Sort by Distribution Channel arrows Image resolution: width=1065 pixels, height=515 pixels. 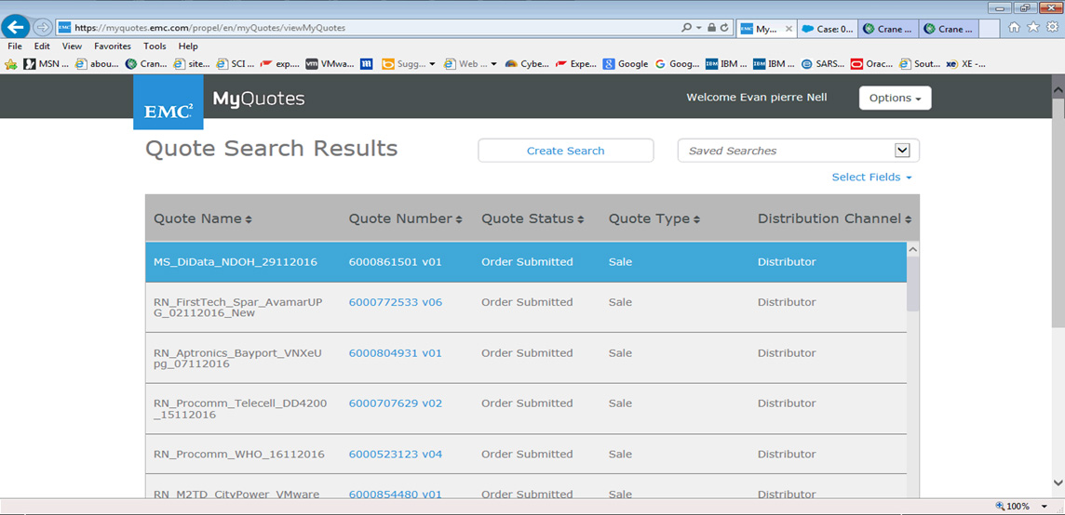(x=908, y=219)
